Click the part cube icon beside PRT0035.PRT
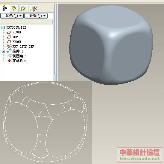This screenshot has width=164, height=164. coord(3,27)
